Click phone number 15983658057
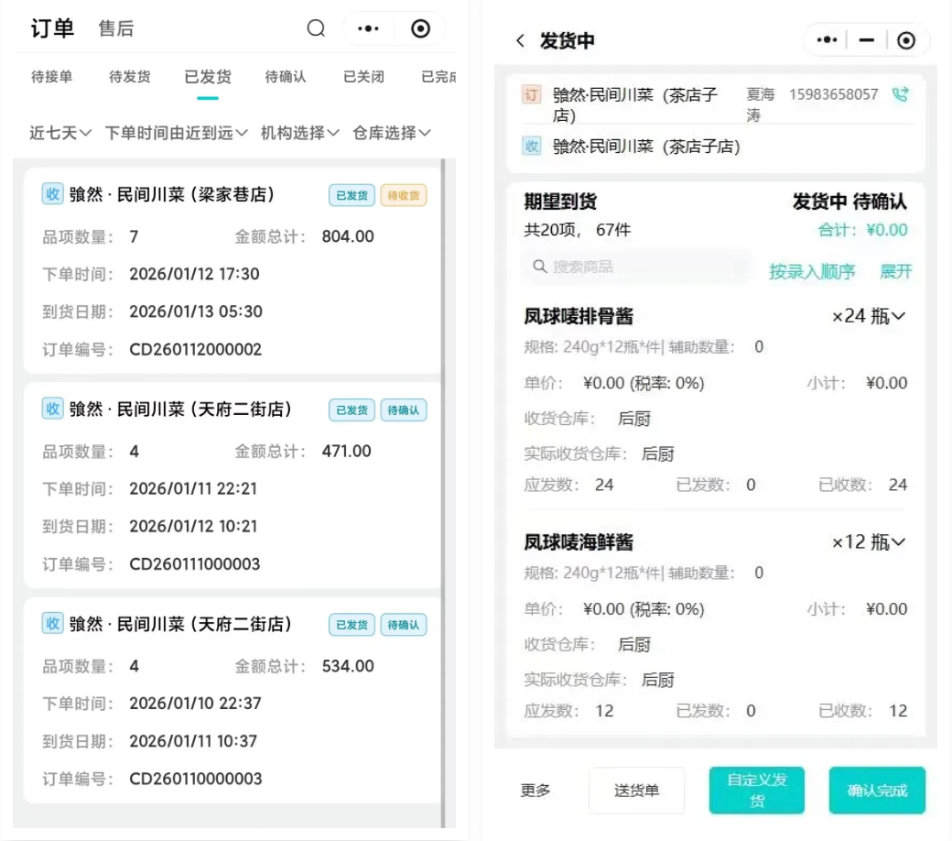 point(834,94)
